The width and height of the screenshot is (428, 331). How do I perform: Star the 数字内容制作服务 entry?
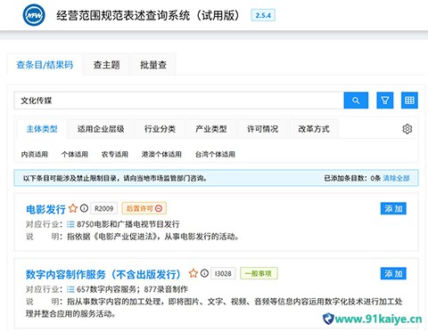(193, 273)
